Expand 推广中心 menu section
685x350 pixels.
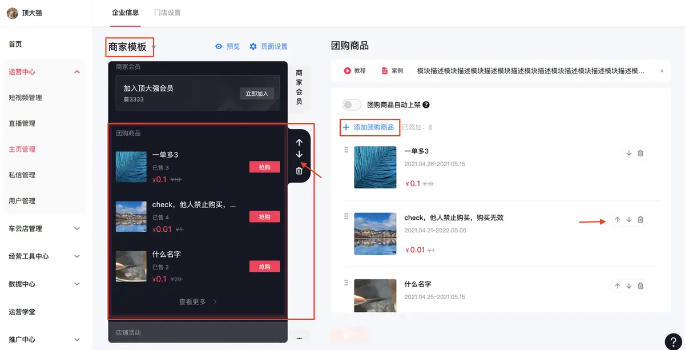click(x=77, y=339)
